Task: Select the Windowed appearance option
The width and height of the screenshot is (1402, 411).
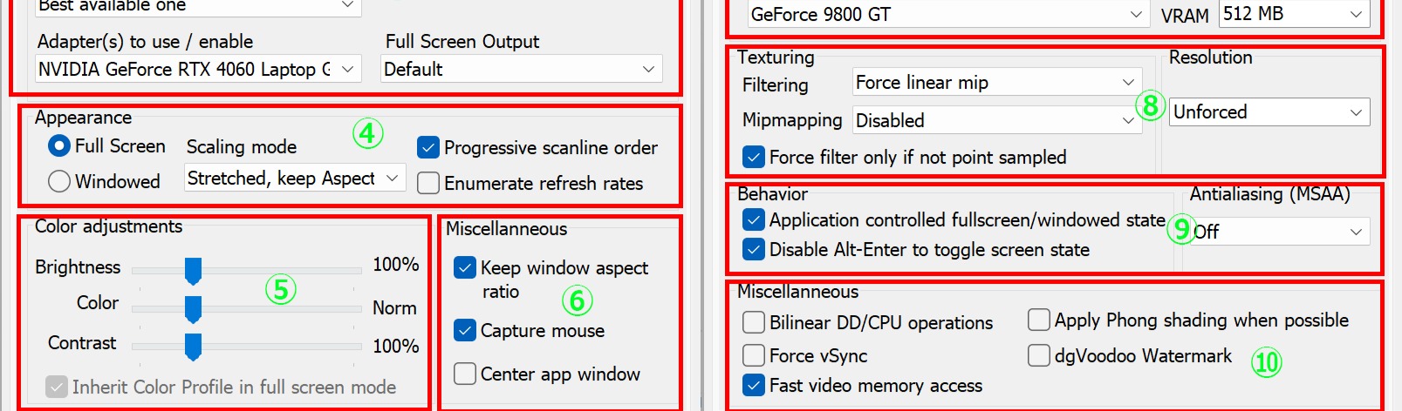Action: [x=59, y=181]
